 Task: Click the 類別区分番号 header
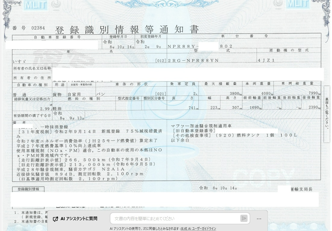(154, 98)
